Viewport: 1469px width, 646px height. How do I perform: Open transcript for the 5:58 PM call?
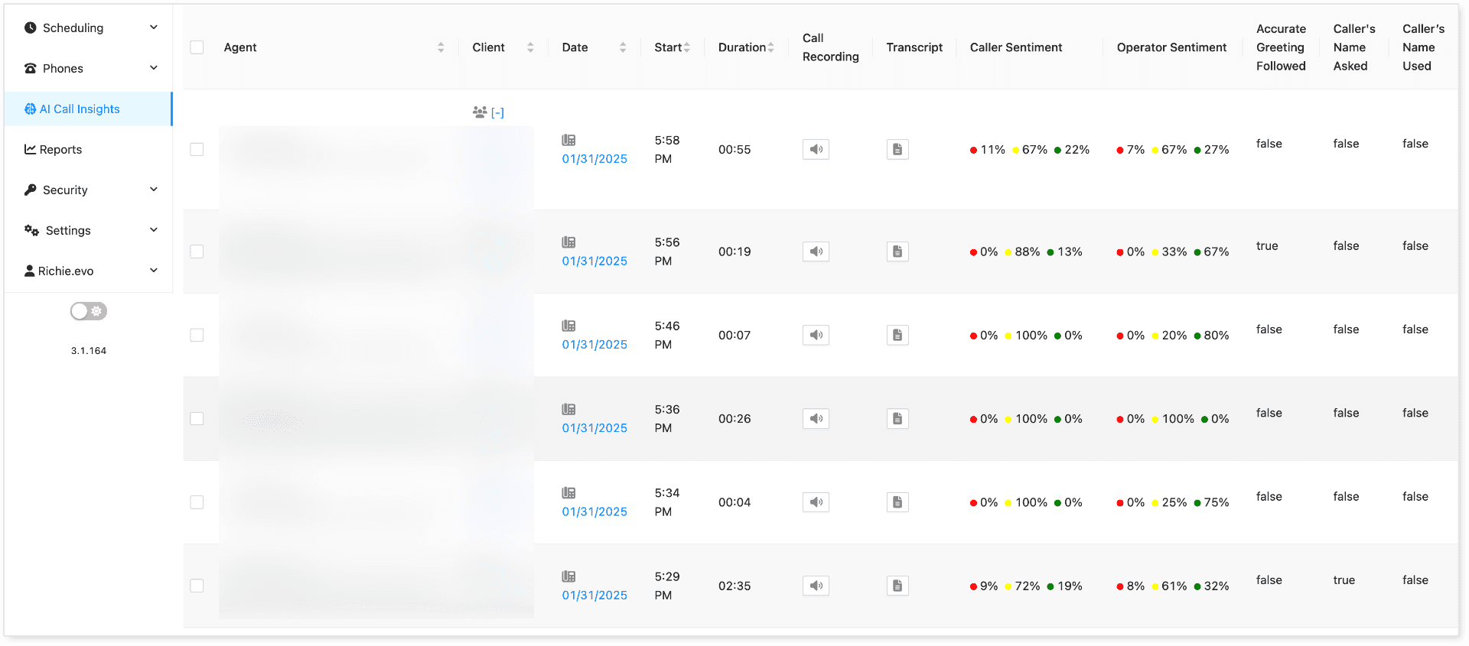point(897,149)
